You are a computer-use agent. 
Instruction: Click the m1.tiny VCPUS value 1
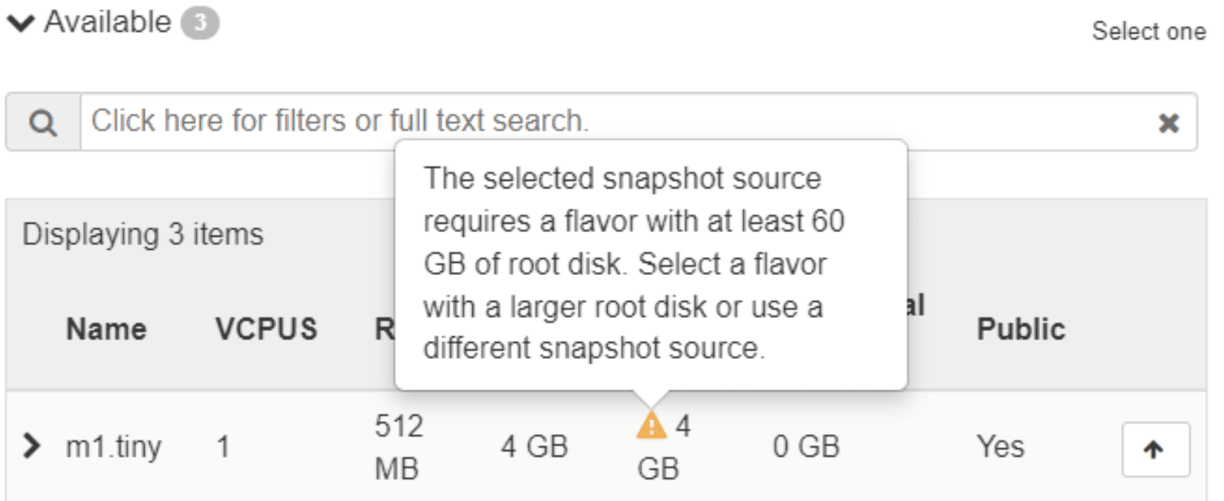coord(223,446)
